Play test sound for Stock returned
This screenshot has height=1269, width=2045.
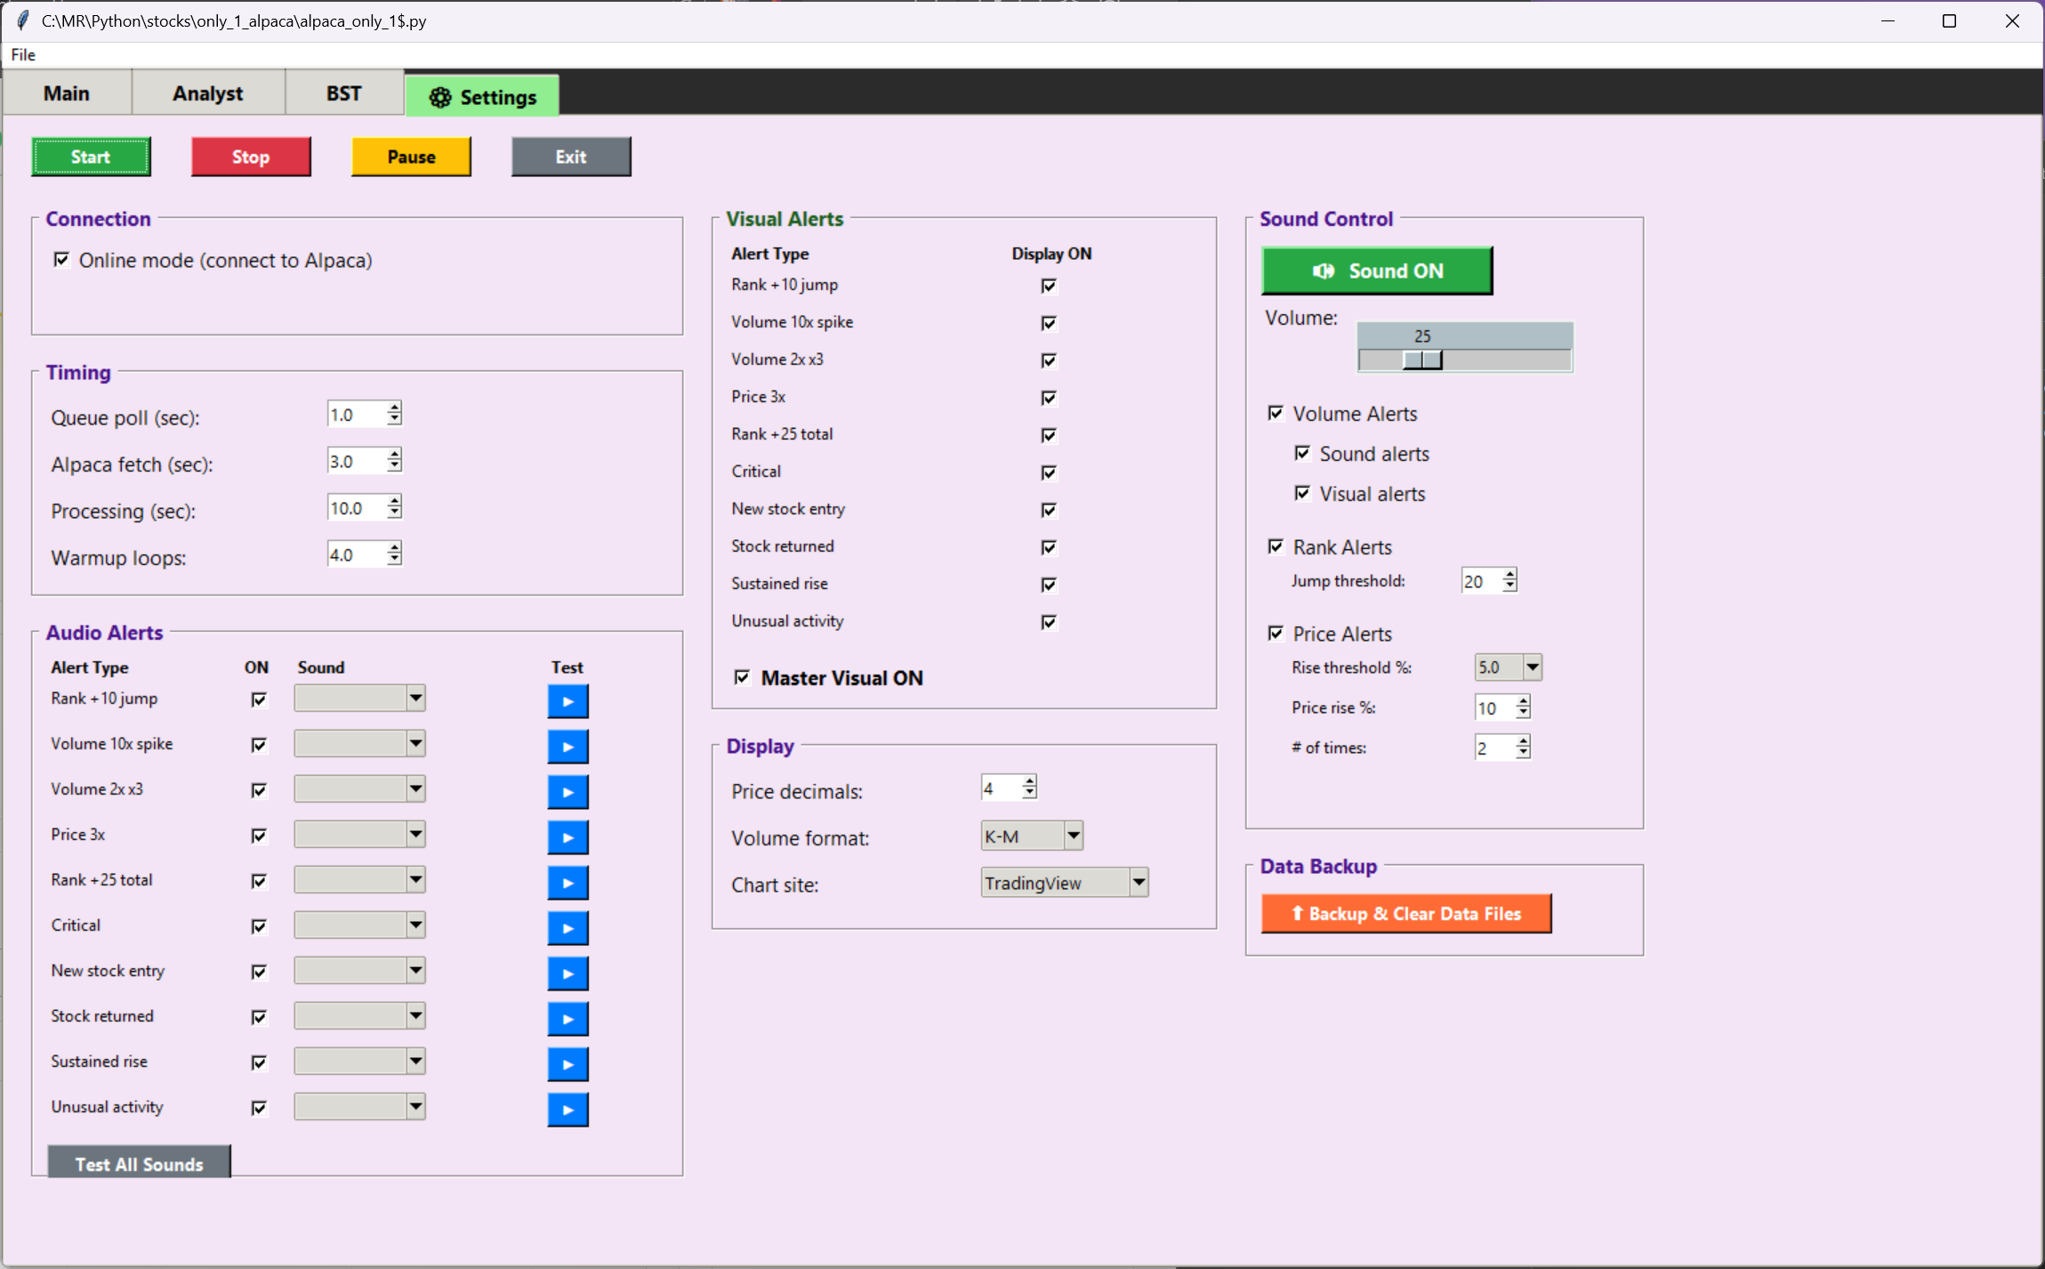568,1019
